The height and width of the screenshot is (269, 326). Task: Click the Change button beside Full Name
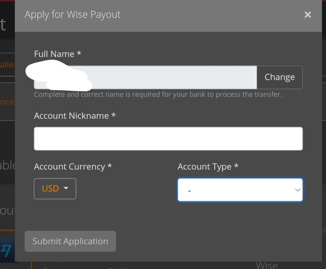(280, 77)
